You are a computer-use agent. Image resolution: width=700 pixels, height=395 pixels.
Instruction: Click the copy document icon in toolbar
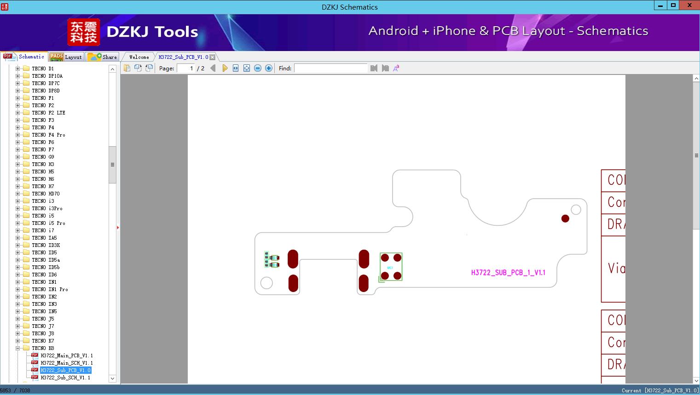(127, 68)
